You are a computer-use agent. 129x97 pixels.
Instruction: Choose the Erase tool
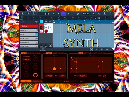[x=40, y=18]
